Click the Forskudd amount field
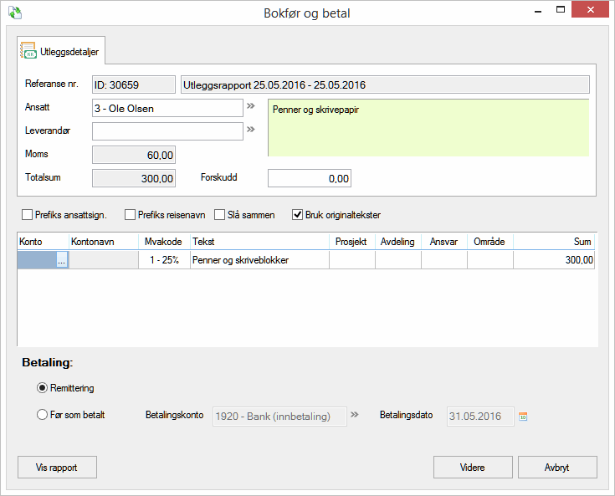Viewport: 615px width, 496px height. 309,178
